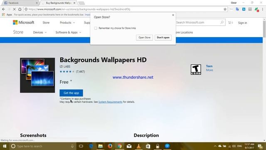Click IZI LABS publisher name
The width and height of the screenshot is (266, 150).
click(x=65, y=67)
